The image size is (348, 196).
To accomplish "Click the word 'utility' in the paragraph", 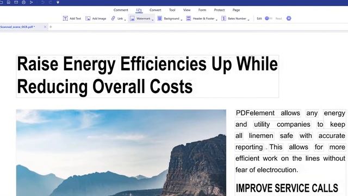I will click(262, 124).
